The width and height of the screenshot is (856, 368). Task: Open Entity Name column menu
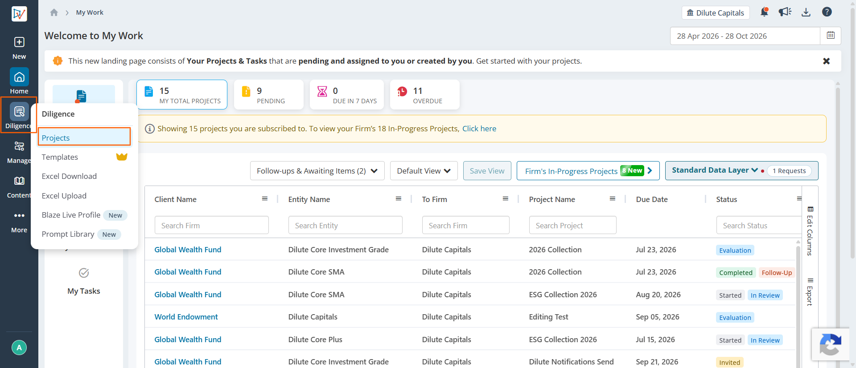(399, 198)
